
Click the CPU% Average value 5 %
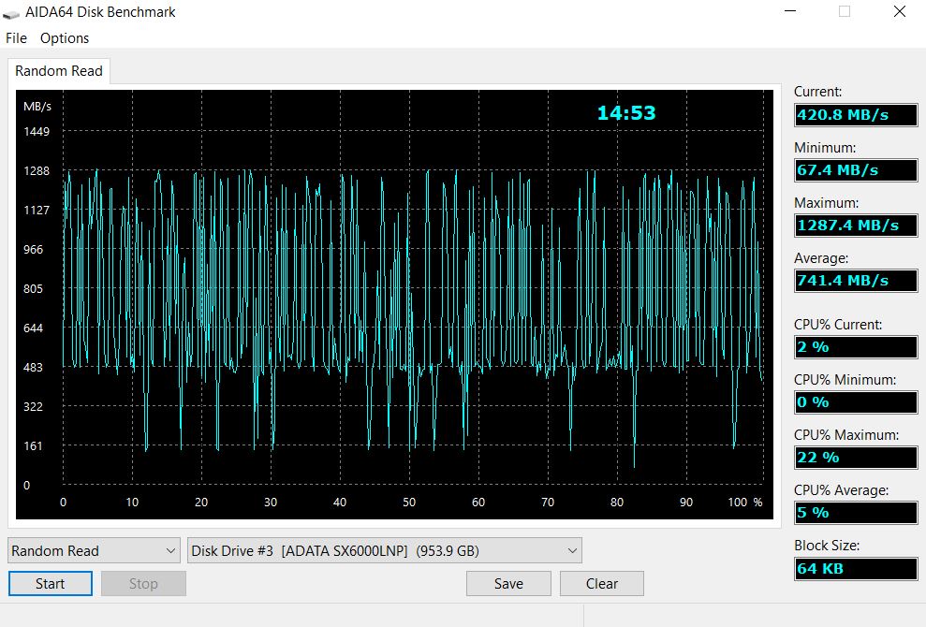pyautogui.click(x=856, y=513)
